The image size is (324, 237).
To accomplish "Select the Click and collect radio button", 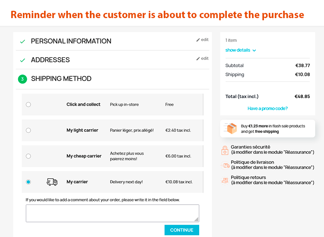I will 29,104.
